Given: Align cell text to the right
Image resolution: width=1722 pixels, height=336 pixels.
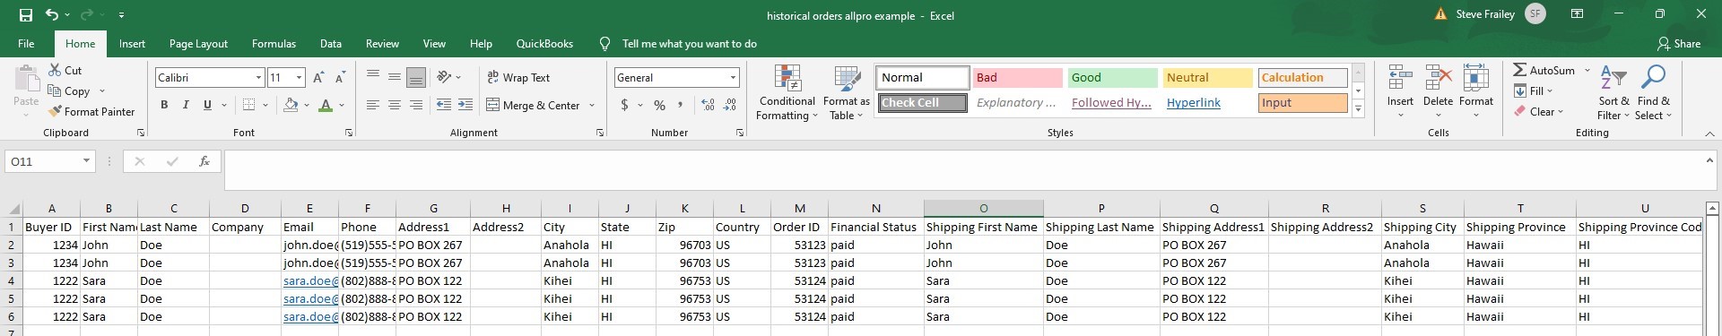Looking at the screenshot, I should (x=416, y=105).
